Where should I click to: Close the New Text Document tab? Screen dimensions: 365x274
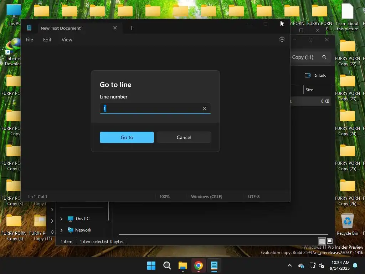coord(115,28)
